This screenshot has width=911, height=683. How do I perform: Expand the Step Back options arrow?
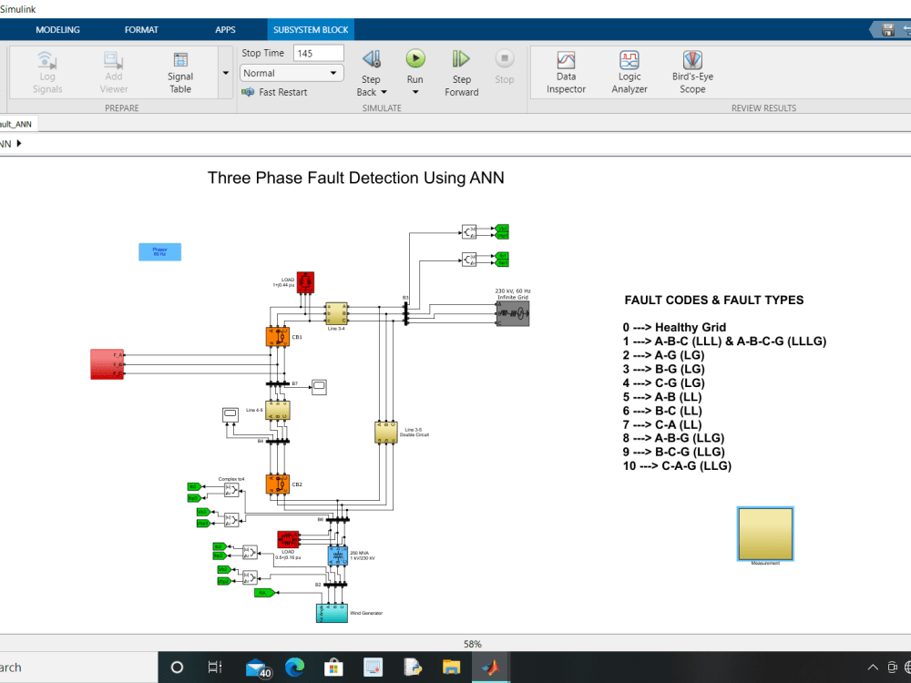[x=384, y=92]
